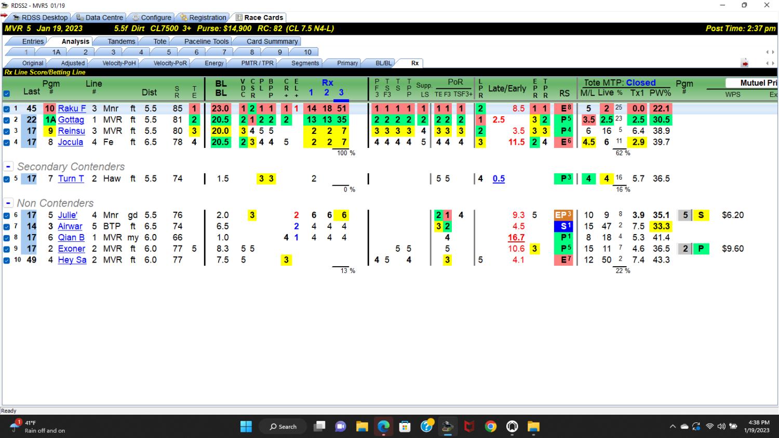Collapse the Non Contenders group
The width and height of the screenshot is (779, 438).
pyautogui.click(x=8, y=203)
